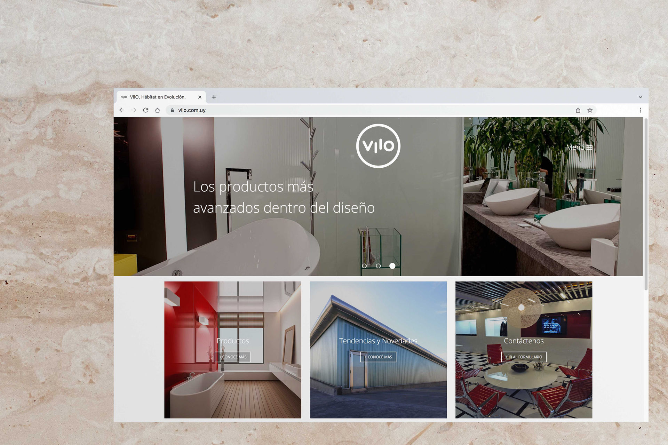The height and width of the screenshot is (445, 668).
Task: Click the share page icon
Action: [578, 110]
